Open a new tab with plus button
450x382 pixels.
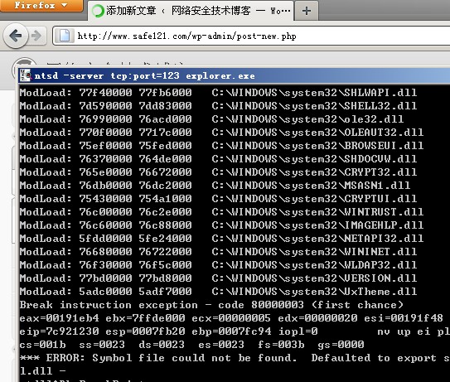(307, 11)
